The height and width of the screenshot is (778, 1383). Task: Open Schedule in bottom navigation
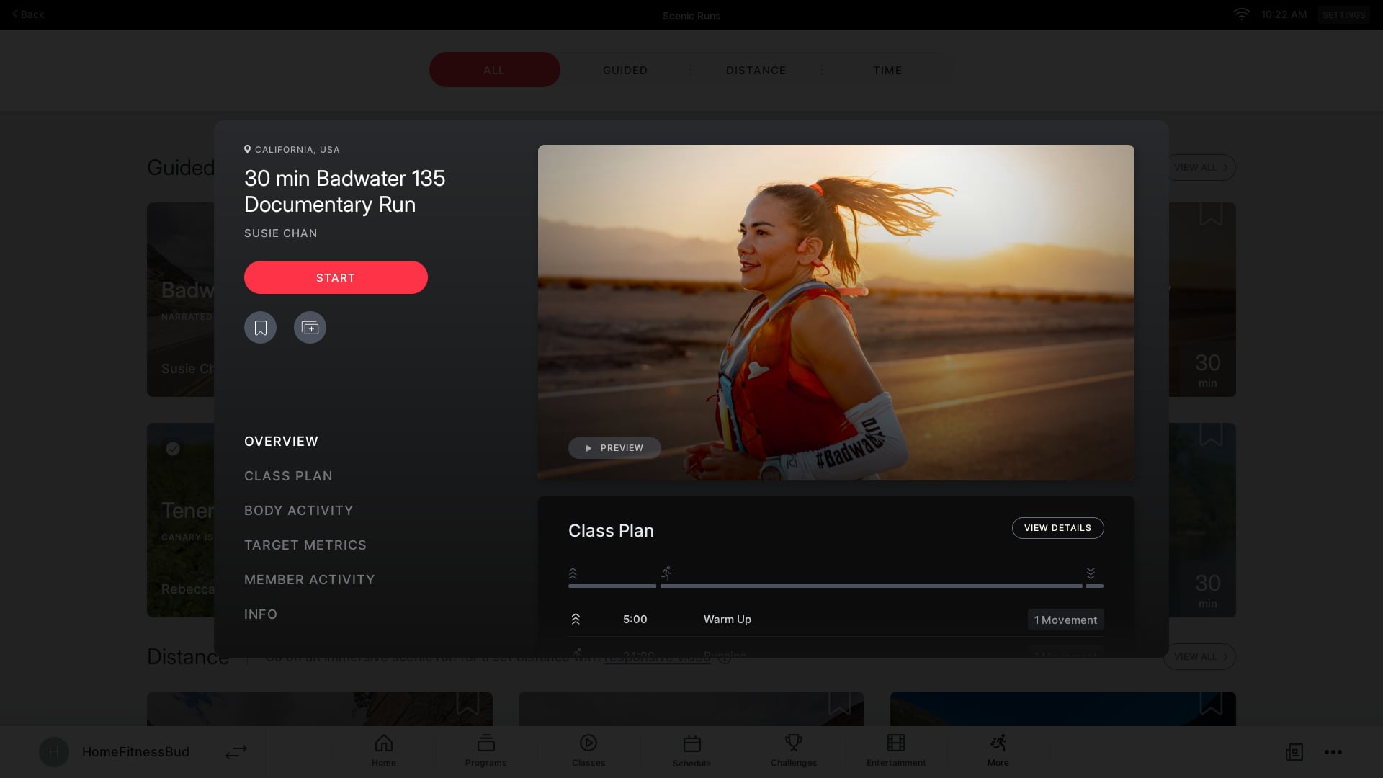[691, 751]
